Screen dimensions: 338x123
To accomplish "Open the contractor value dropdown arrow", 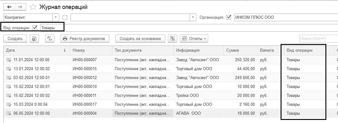I will (x=193, y=17).
